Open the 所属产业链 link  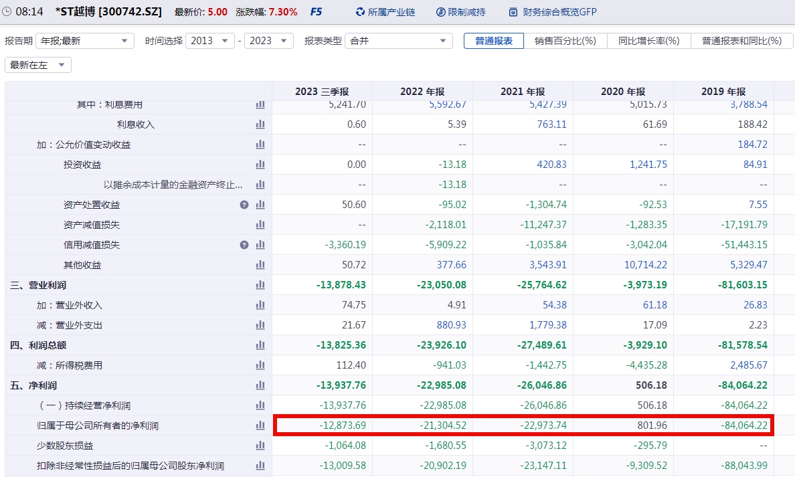point(385,12)
